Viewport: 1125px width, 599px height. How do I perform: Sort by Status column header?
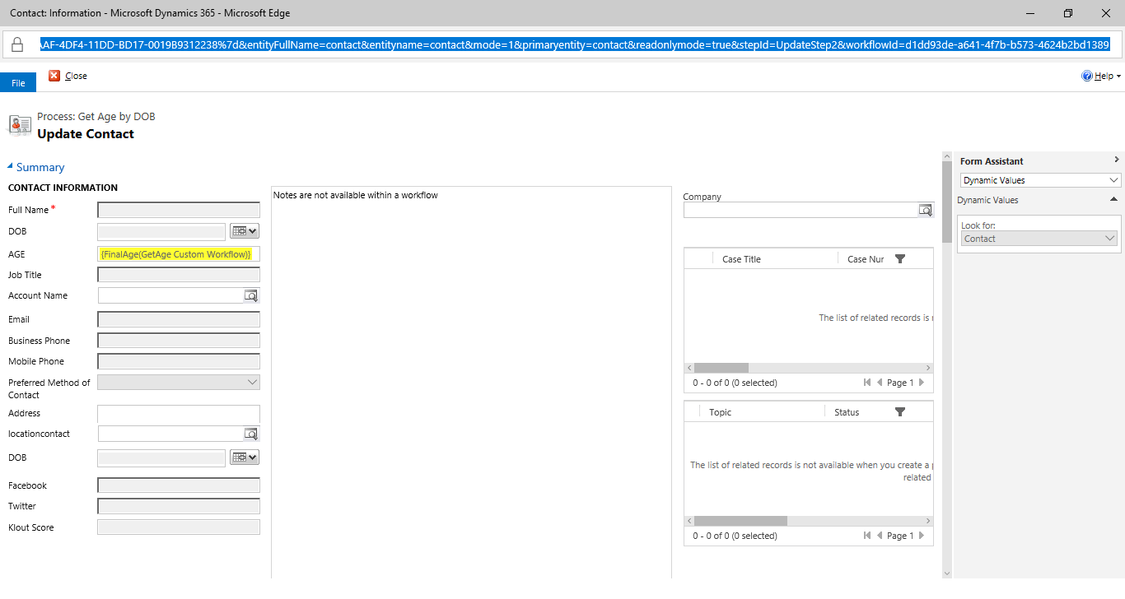(x=847, y=412)
